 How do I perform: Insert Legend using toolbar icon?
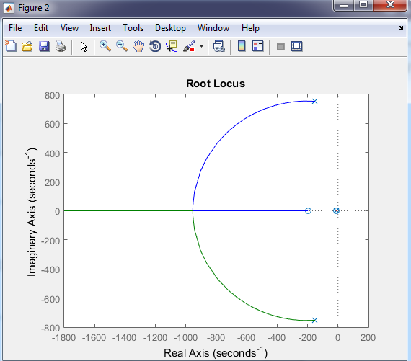pyautogui.click(x=258, y=46)
